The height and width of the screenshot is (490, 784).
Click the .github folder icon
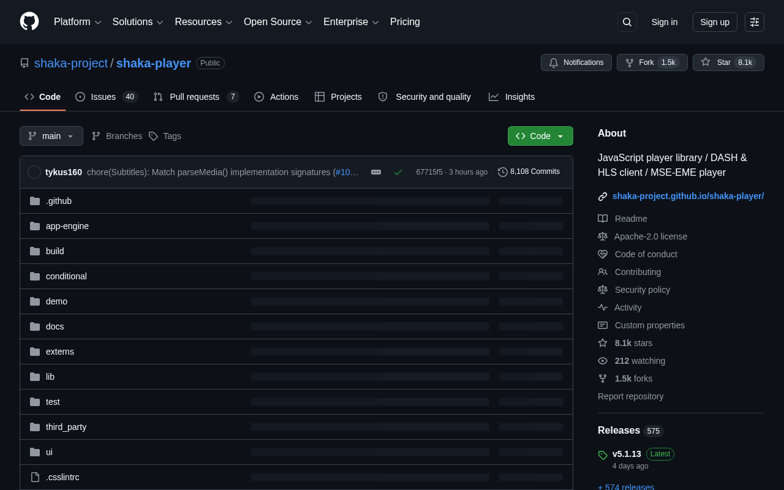[x=35, y=201]
